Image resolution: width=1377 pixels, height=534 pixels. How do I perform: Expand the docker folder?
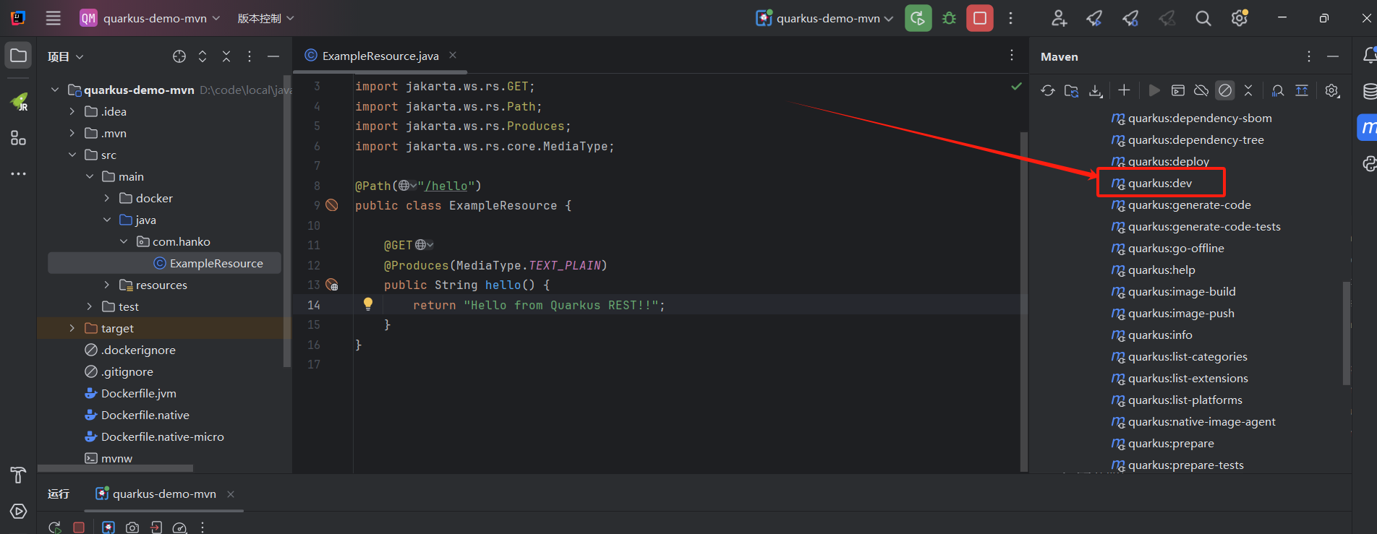(107, 198)
